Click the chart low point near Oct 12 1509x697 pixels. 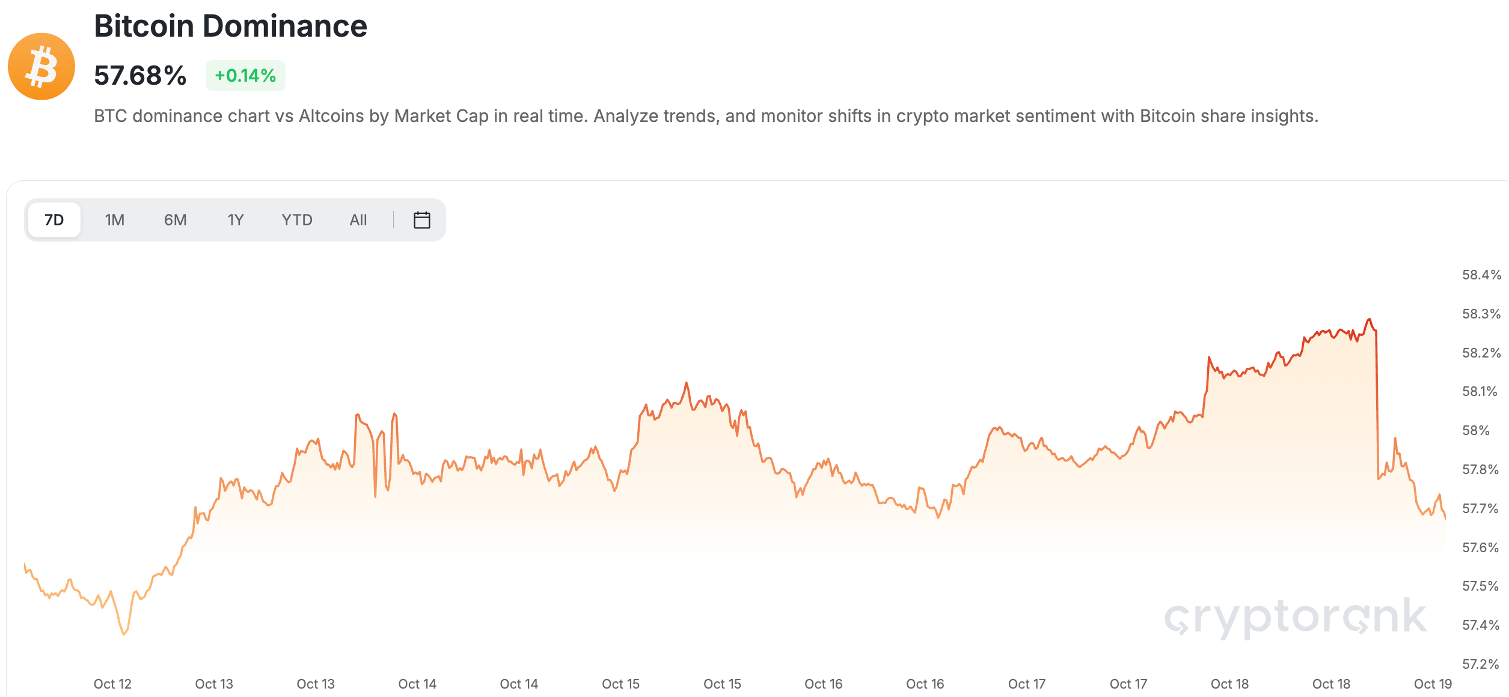tap(124, 634)
